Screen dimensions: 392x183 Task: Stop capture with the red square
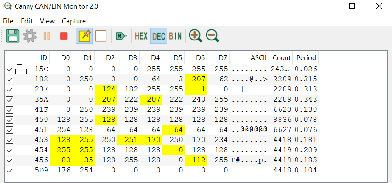point(64,36)
